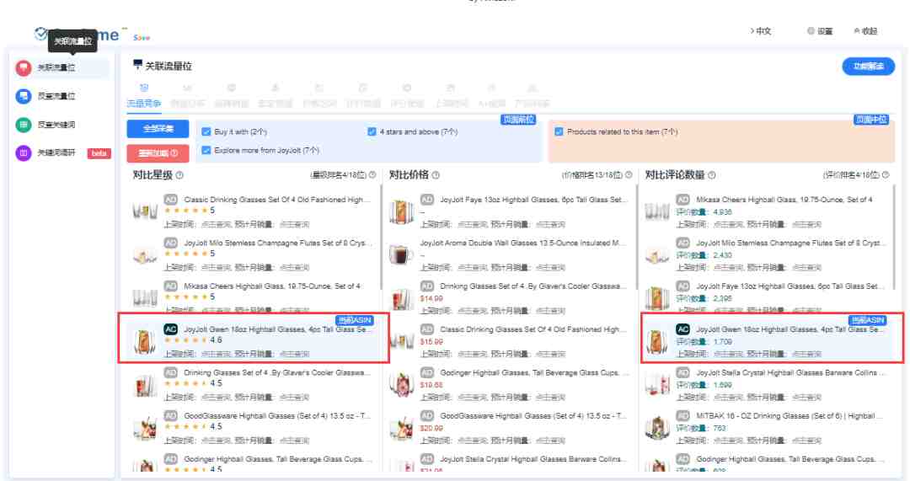This screenshot has width=910, height=481.
Task: Uncheck Explore more from JoyJolt (7个)
Action: pyautogui.click(x=206, y=150)
